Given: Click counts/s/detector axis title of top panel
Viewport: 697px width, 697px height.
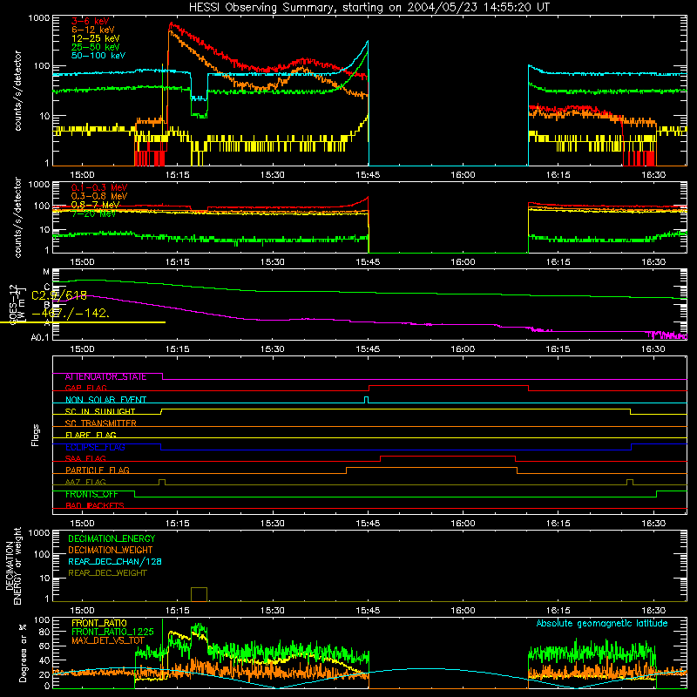Looking at the screenshot, I should 17,91.
